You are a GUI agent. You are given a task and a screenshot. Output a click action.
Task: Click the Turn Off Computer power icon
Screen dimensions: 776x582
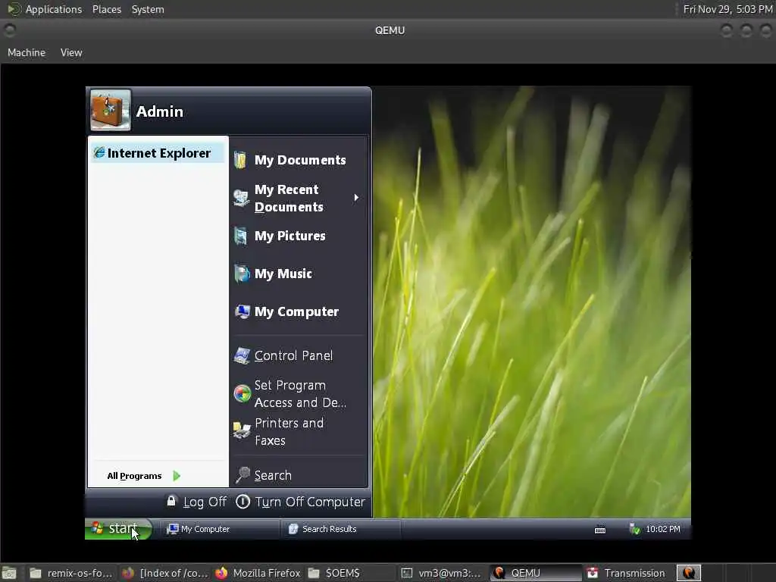(242, 502)
